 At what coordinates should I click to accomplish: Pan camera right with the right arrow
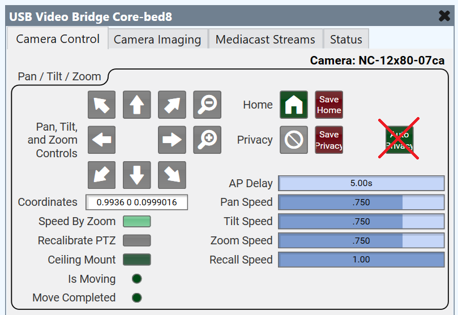[172, 140]
